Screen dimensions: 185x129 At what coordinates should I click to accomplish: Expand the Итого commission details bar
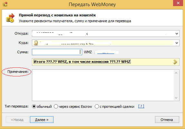point(106,62)
